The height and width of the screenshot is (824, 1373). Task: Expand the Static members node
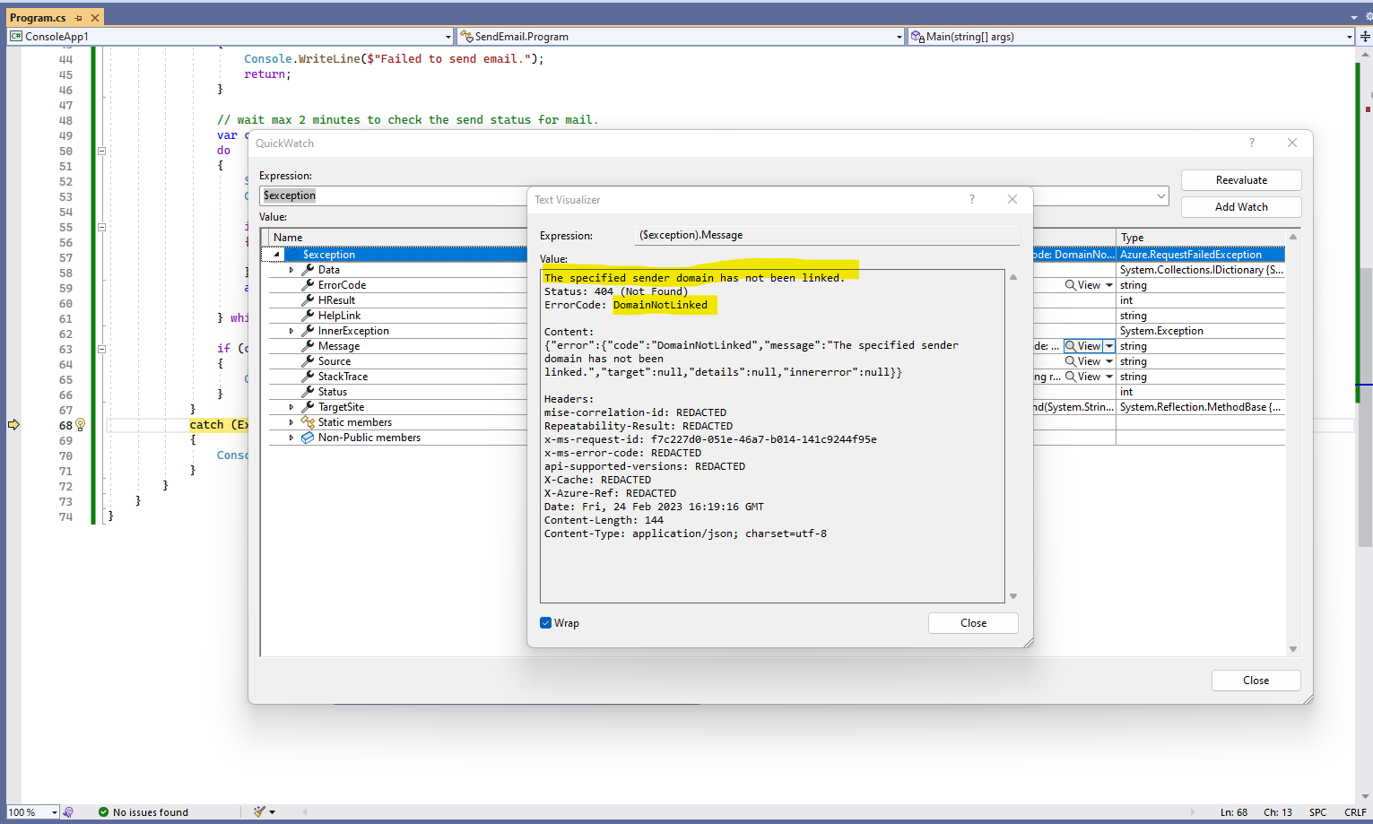[x=291, y=422]
